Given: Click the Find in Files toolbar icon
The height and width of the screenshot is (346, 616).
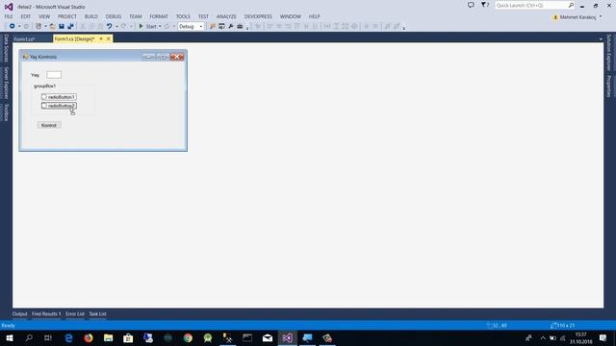Looking at the screenshot, I should 213,26.
